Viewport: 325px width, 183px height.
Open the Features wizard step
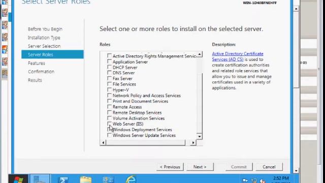pos(36,63)
